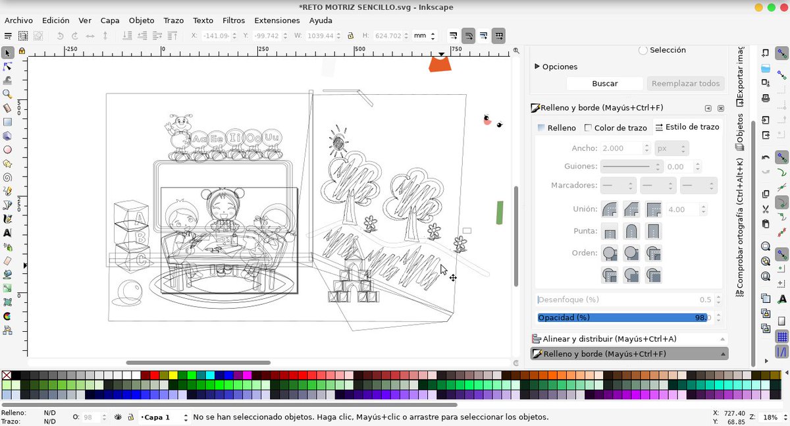Click the Cut scissors icon
Image resolution: width=790 pixels, height=426 pixels.
click(x=766, y=209)
